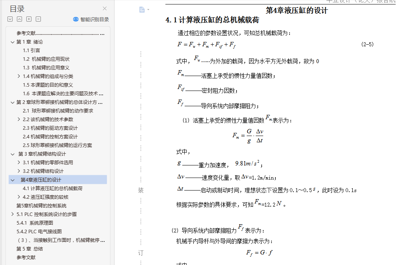Image resolution: width=396 pixels, height=265 pixels.
Task: Open 智能识别目录 smart recognition
Action: 91,19
